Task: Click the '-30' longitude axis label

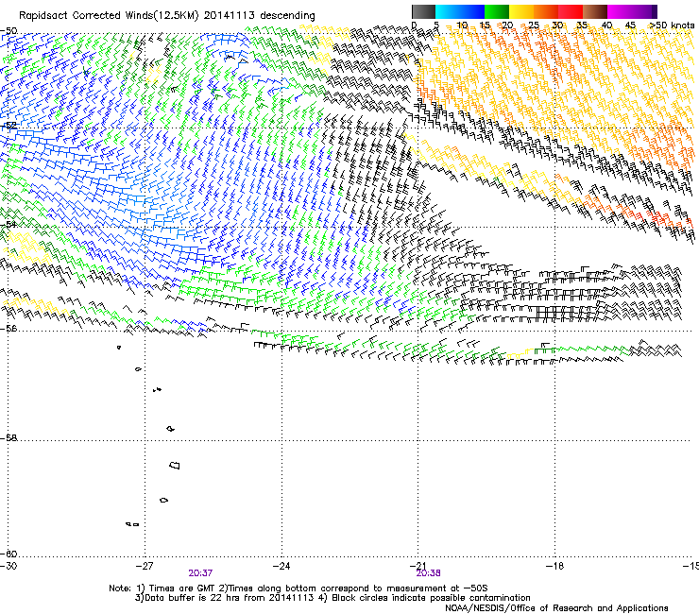Action: [x=8, y=566]
